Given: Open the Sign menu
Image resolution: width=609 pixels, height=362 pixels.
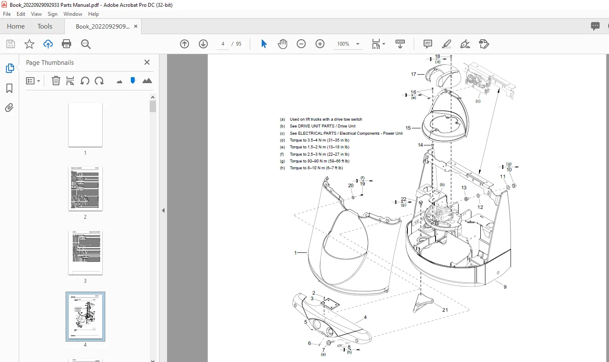Looking at the screenshot, I should click(52, 14).
